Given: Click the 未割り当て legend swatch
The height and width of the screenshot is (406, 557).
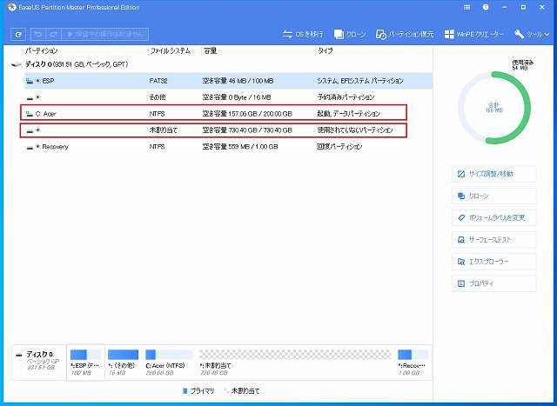Looking at the screenshot, I should click(x=226, y=391).
